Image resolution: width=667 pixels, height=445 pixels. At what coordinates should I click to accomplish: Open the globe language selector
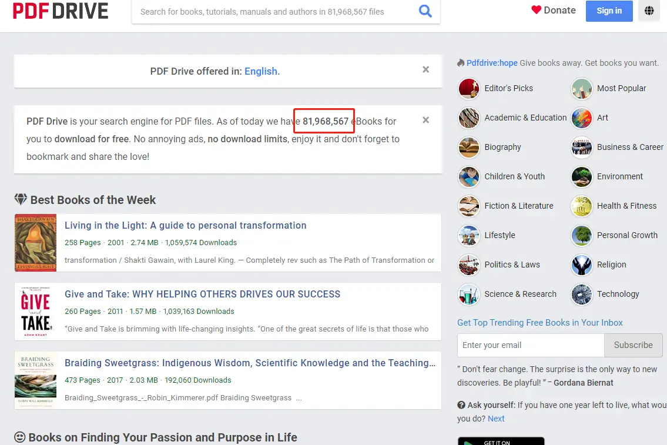point(649,11)
